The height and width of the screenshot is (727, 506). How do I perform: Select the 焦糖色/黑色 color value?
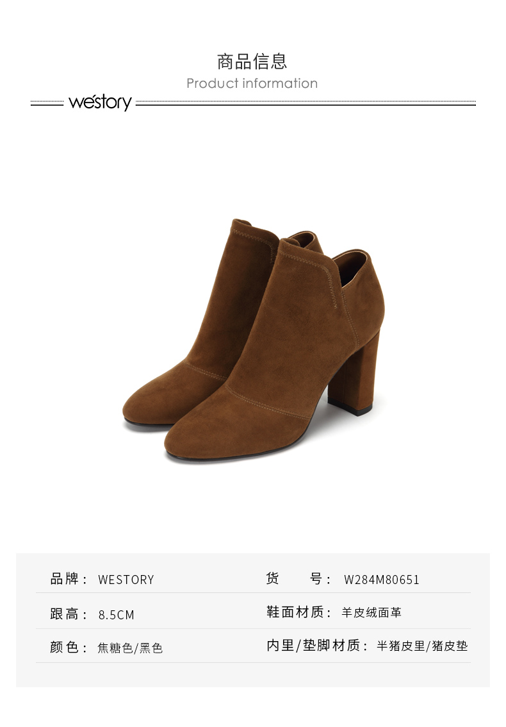[x=130, y=648]
